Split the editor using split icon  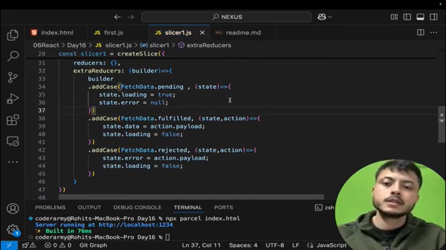pos(421,33)
